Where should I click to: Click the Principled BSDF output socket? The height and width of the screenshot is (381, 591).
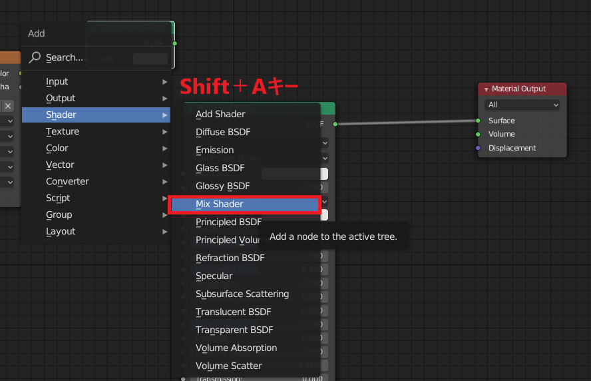(335, 124)
